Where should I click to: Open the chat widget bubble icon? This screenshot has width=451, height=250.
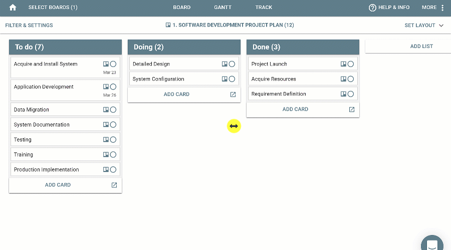[x=431, y=244]
